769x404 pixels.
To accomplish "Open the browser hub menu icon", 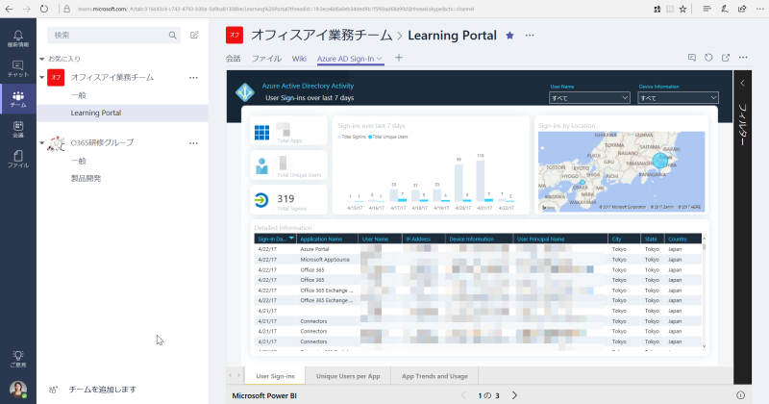I will coord(707,9).
